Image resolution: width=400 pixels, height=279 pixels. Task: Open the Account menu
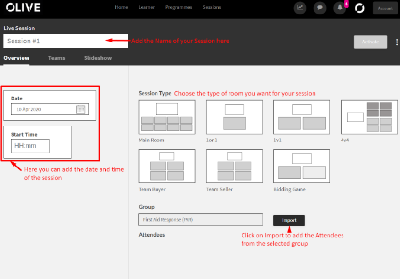pos(385,8)
